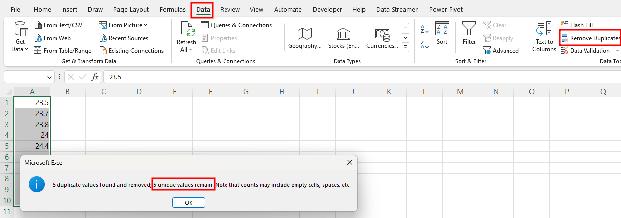
Task: Expand the Data Types gallery
Action: point(405,47)
